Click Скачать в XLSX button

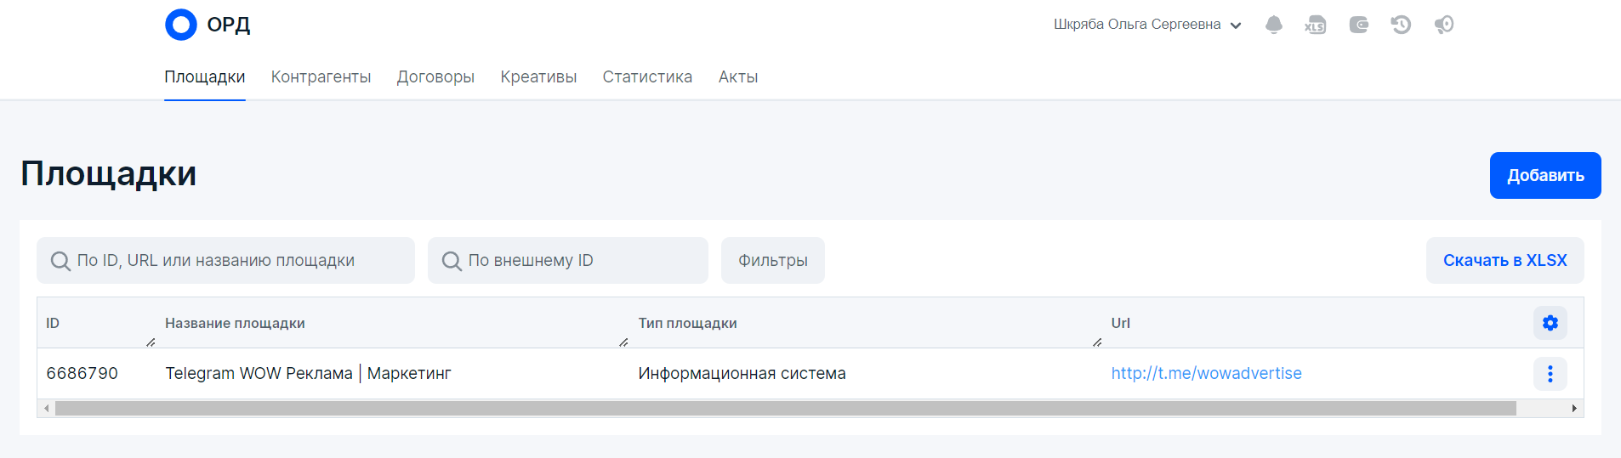1504,261
